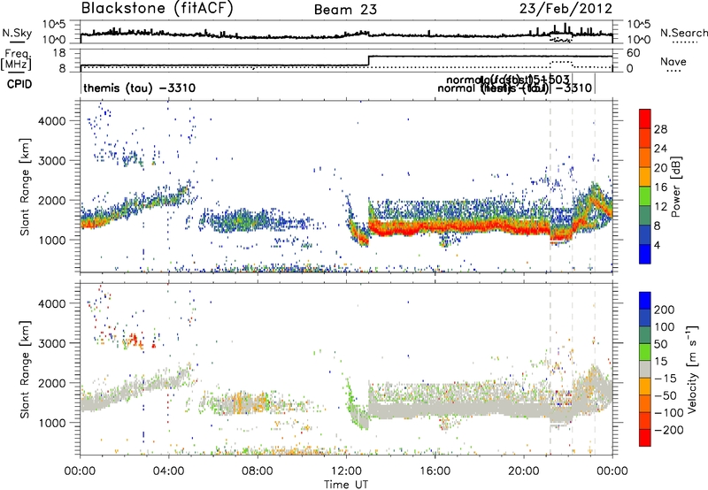Click the "12:00" time axis tick
Screen dimensions: 708x490
[346, 471]
